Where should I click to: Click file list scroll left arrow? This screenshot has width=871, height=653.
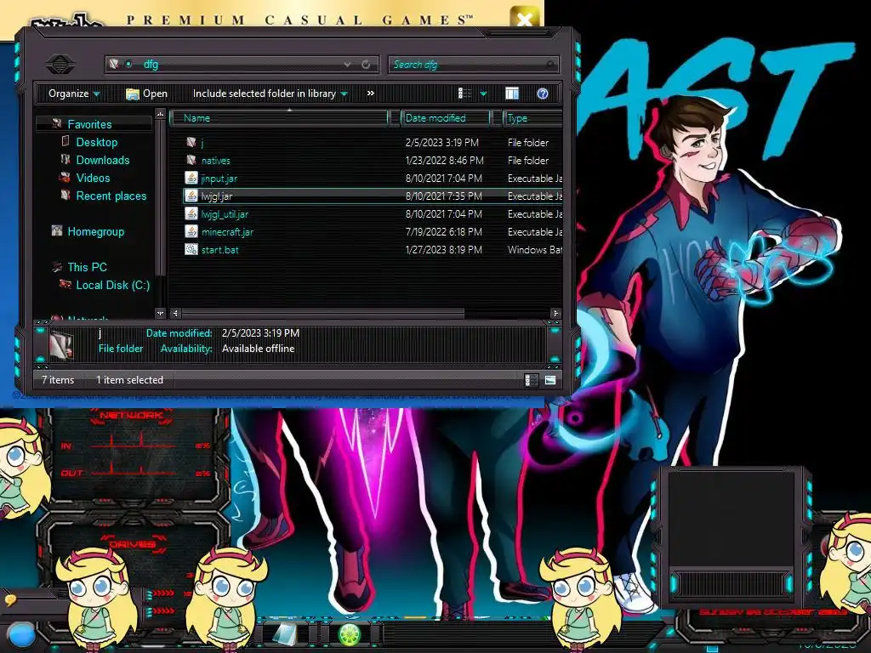tap(175, 313)
